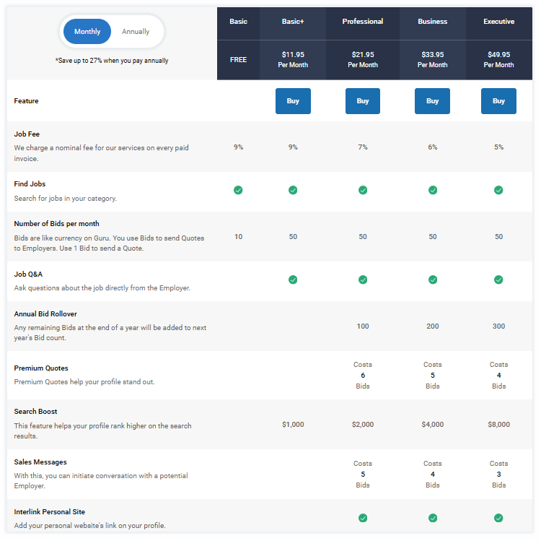This screenshot has height=541, width=541.
Task: Click 100 Annual Bid Rollover value
Action: [363, 326]
